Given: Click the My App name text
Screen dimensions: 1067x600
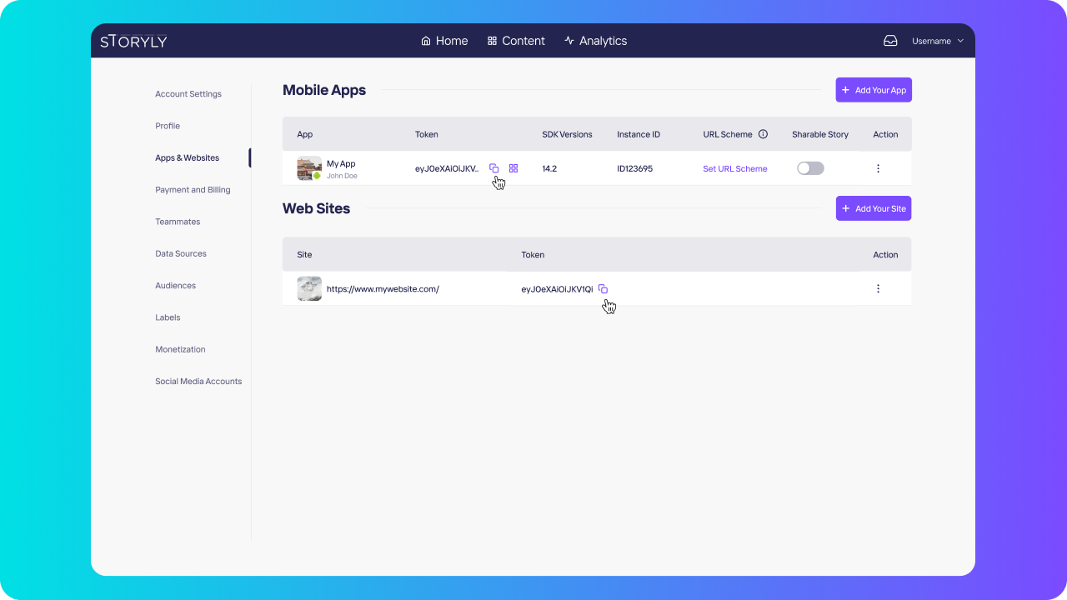Looking at the screenshot, I should click(341, 164).
